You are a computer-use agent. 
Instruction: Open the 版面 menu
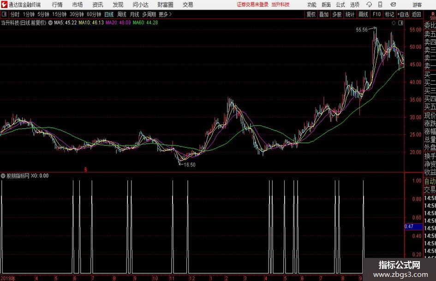click(x=326, y=5)
